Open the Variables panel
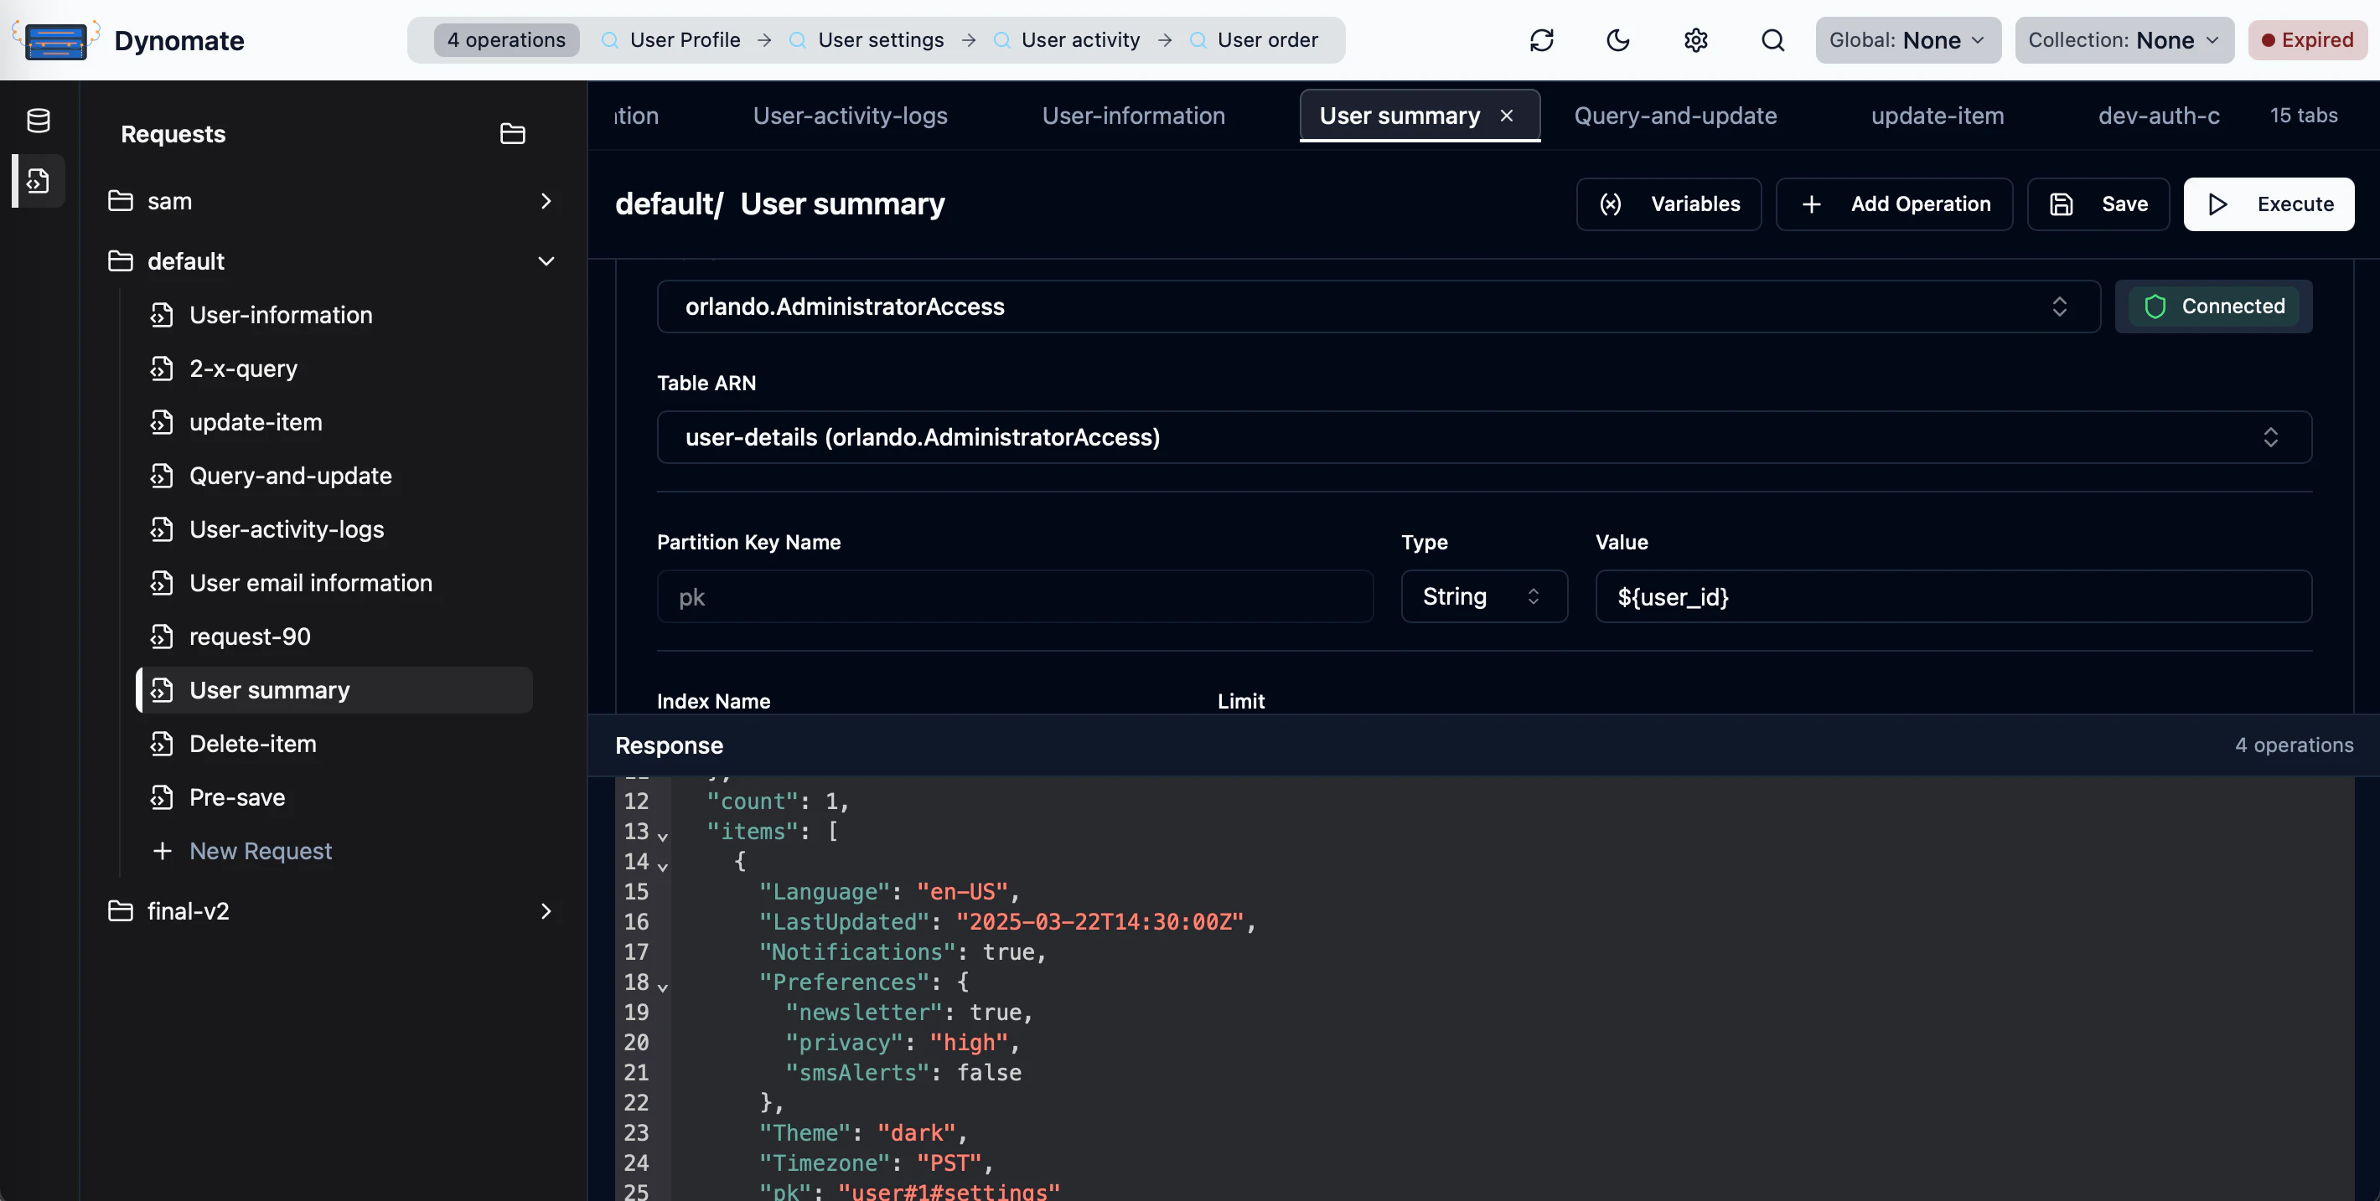This screenshot has width=2380, height=1201. click(1669, 204)
